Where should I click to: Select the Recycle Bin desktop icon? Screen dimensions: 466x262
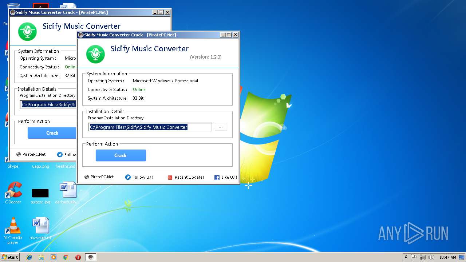coord(13,5)
